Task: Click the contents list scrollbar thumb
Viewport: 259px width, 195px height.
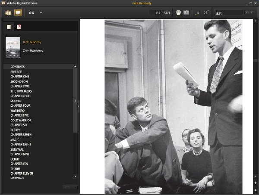Action: coord(75,100)
